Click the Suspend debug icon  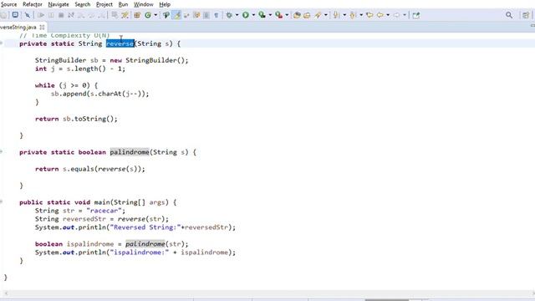coord(51,15)
